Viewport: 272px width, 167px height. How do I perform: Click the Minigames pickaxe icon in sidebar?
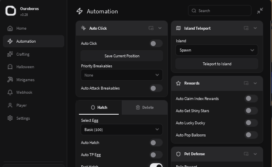point(10,80)
